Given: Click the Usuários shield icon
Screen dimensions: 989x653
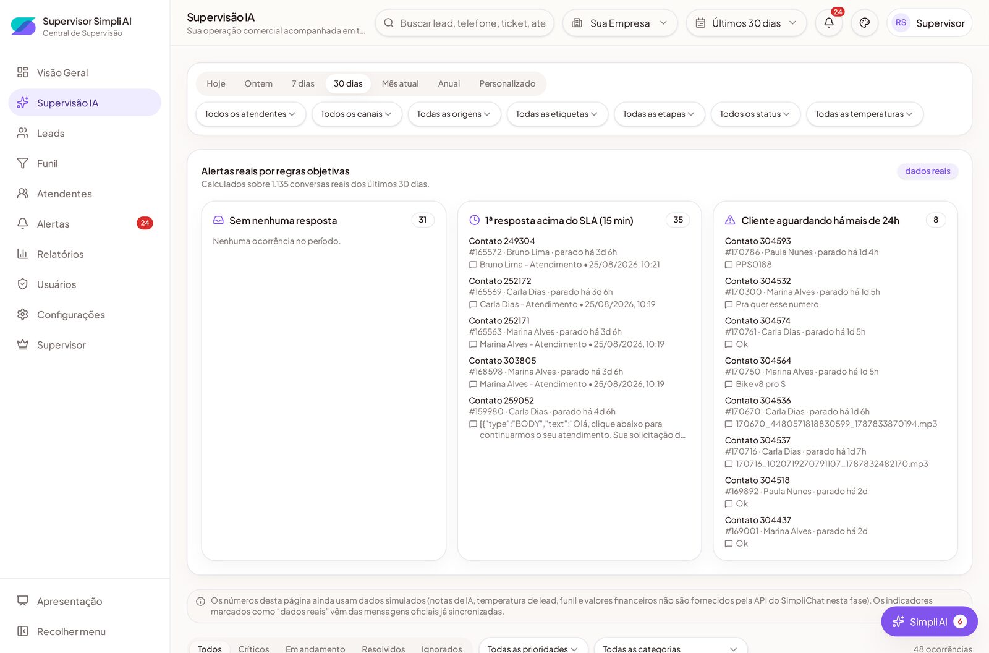Looking at the screenshot, I should tap(23, 284).
